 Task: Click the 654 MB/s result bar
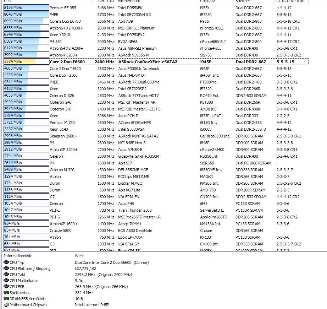[26, 244]
